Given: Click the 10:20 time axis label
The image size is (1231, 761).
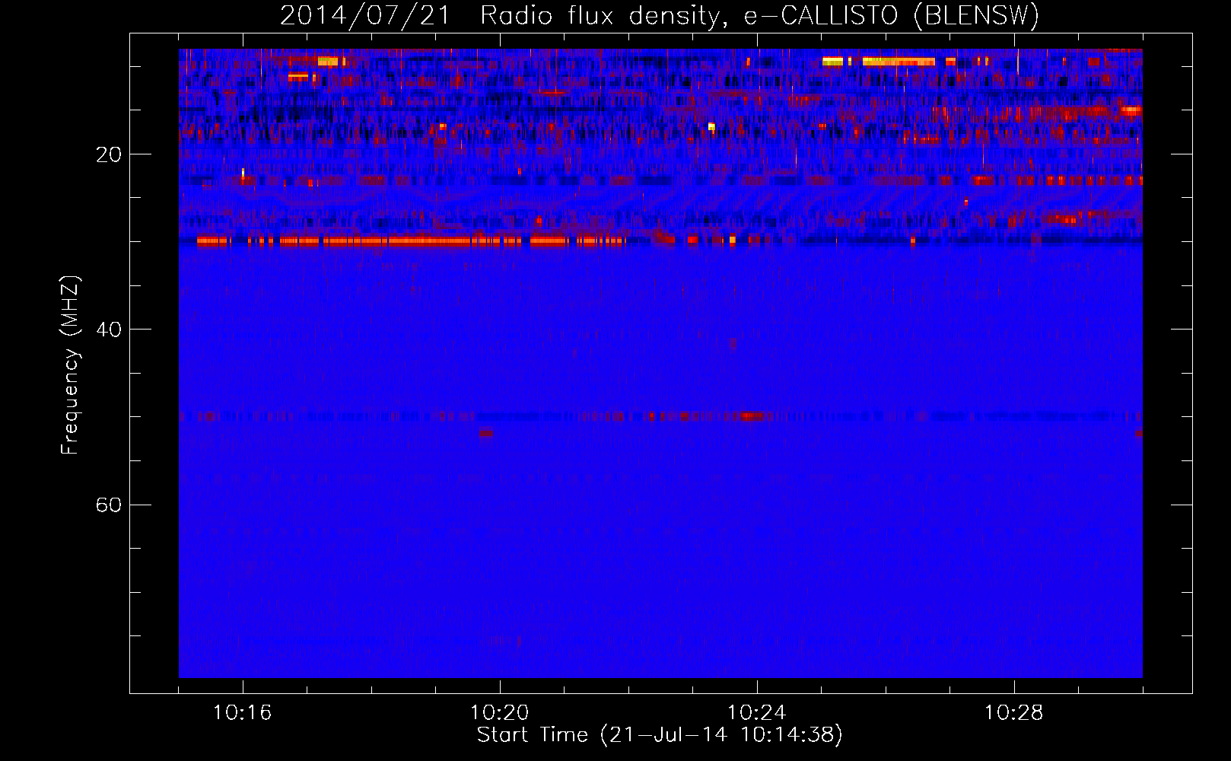Looking at the screenshot, I should coord(500,713).
